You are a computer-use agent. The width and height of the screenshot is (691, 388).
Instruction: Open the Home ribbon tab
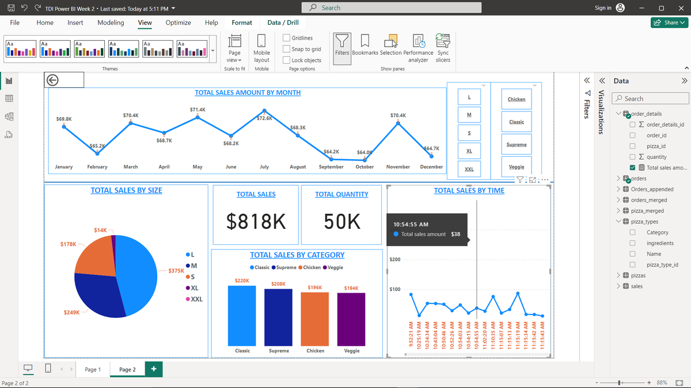pos(45,22)
